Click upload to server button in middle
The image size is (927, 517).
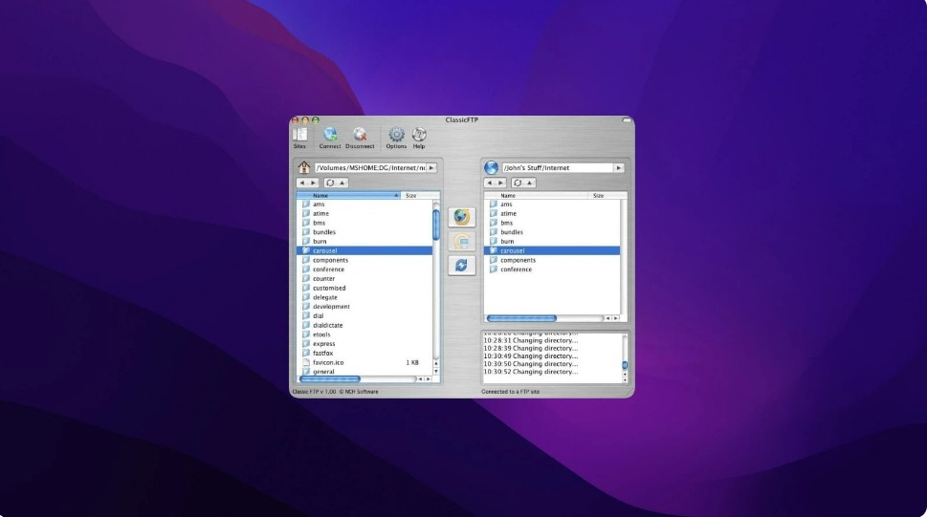[x=462, y=217]
